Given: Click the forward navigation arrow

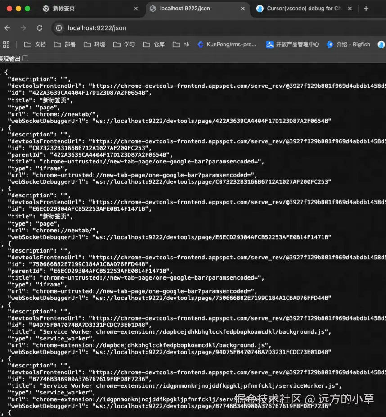Looking at the screenshot, I should pyautogui.click(x=23, y=28).
